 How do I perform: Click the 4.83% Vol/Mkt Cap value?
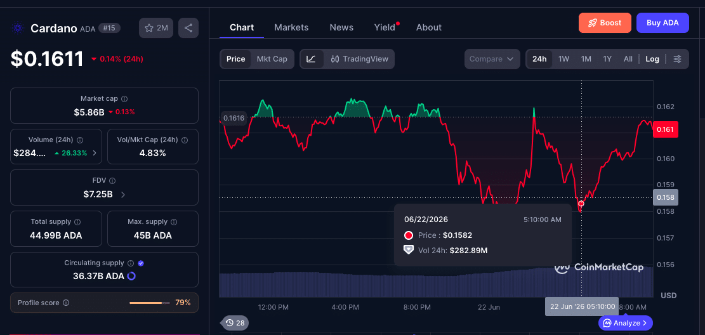(x=153, y=153)
